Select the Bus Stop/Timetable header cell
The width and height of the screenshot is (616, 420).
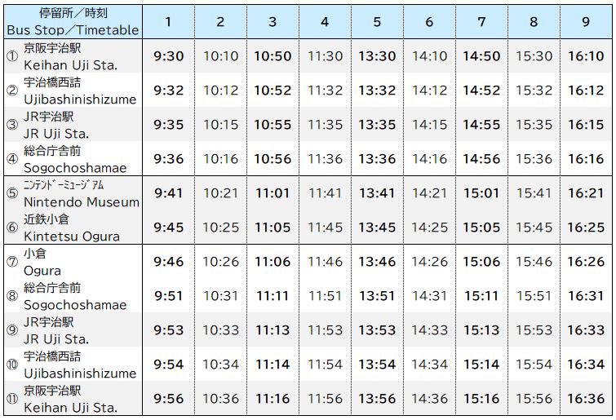(x=73, y=21)
